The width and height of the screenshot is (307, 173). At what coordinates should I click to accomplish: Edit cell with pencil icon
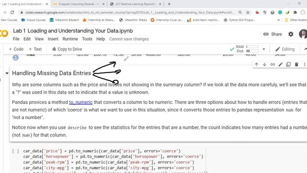point(281,64)
